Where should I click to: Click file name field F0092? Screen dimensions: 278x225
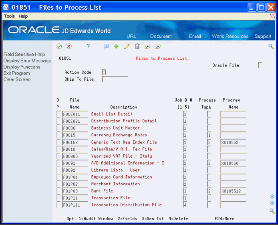[75, 170]
